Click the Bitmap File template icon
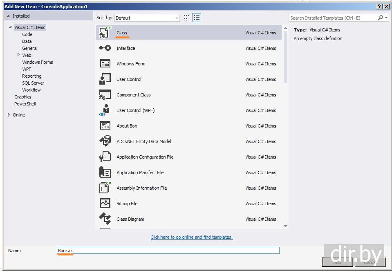392x271 pixels. click(105, 204)
